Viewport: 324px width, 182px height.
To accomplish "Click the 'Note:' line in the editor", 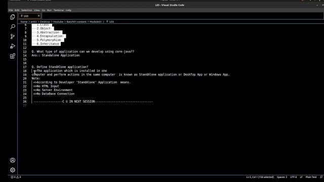I will point(36,78).
